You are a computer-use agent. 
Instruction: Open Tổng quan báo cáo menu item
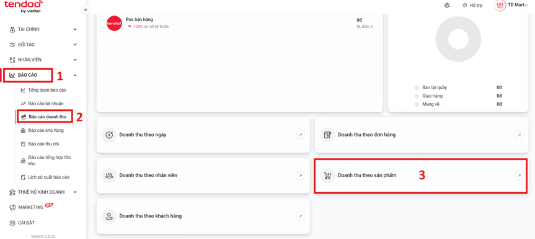(x=43, y=90)
